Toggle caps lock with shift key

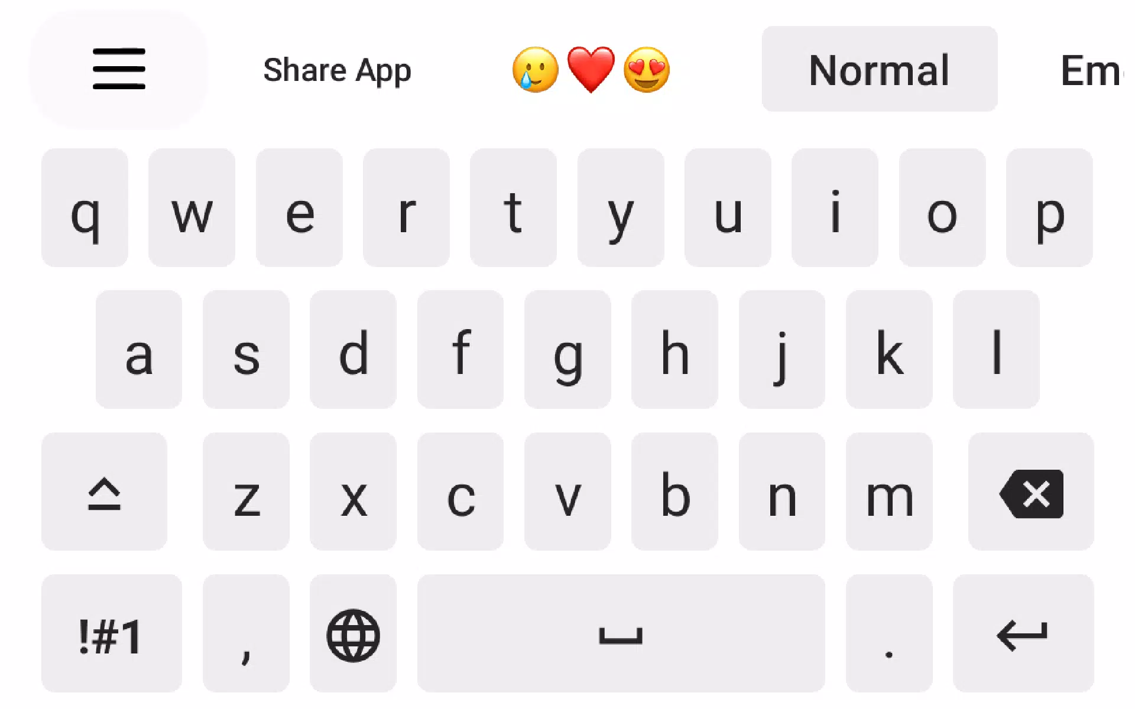coord(105,493)
